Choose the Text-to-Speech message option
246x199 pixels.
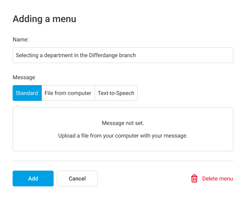click(x=116, y=93)
